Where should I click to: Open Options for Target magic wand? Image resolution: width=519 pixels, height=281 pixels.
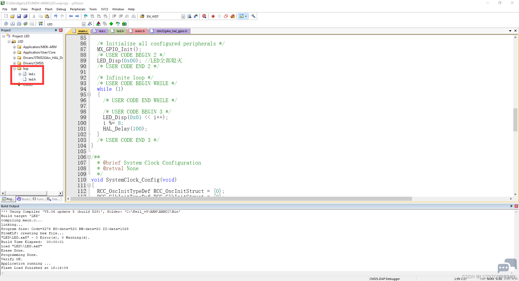[90, 24]
